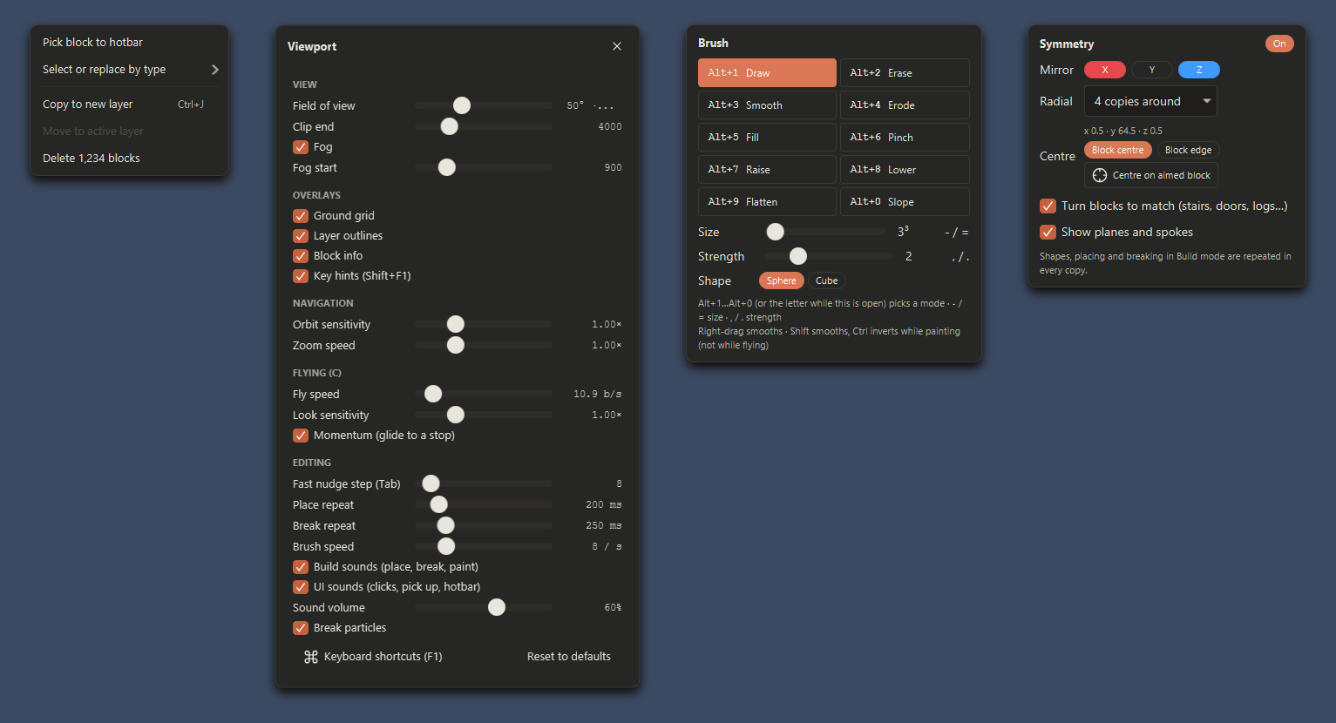The image size is (1336, 723).
Task: Click the Fly speed slider handle
Action: pos(433,394)
